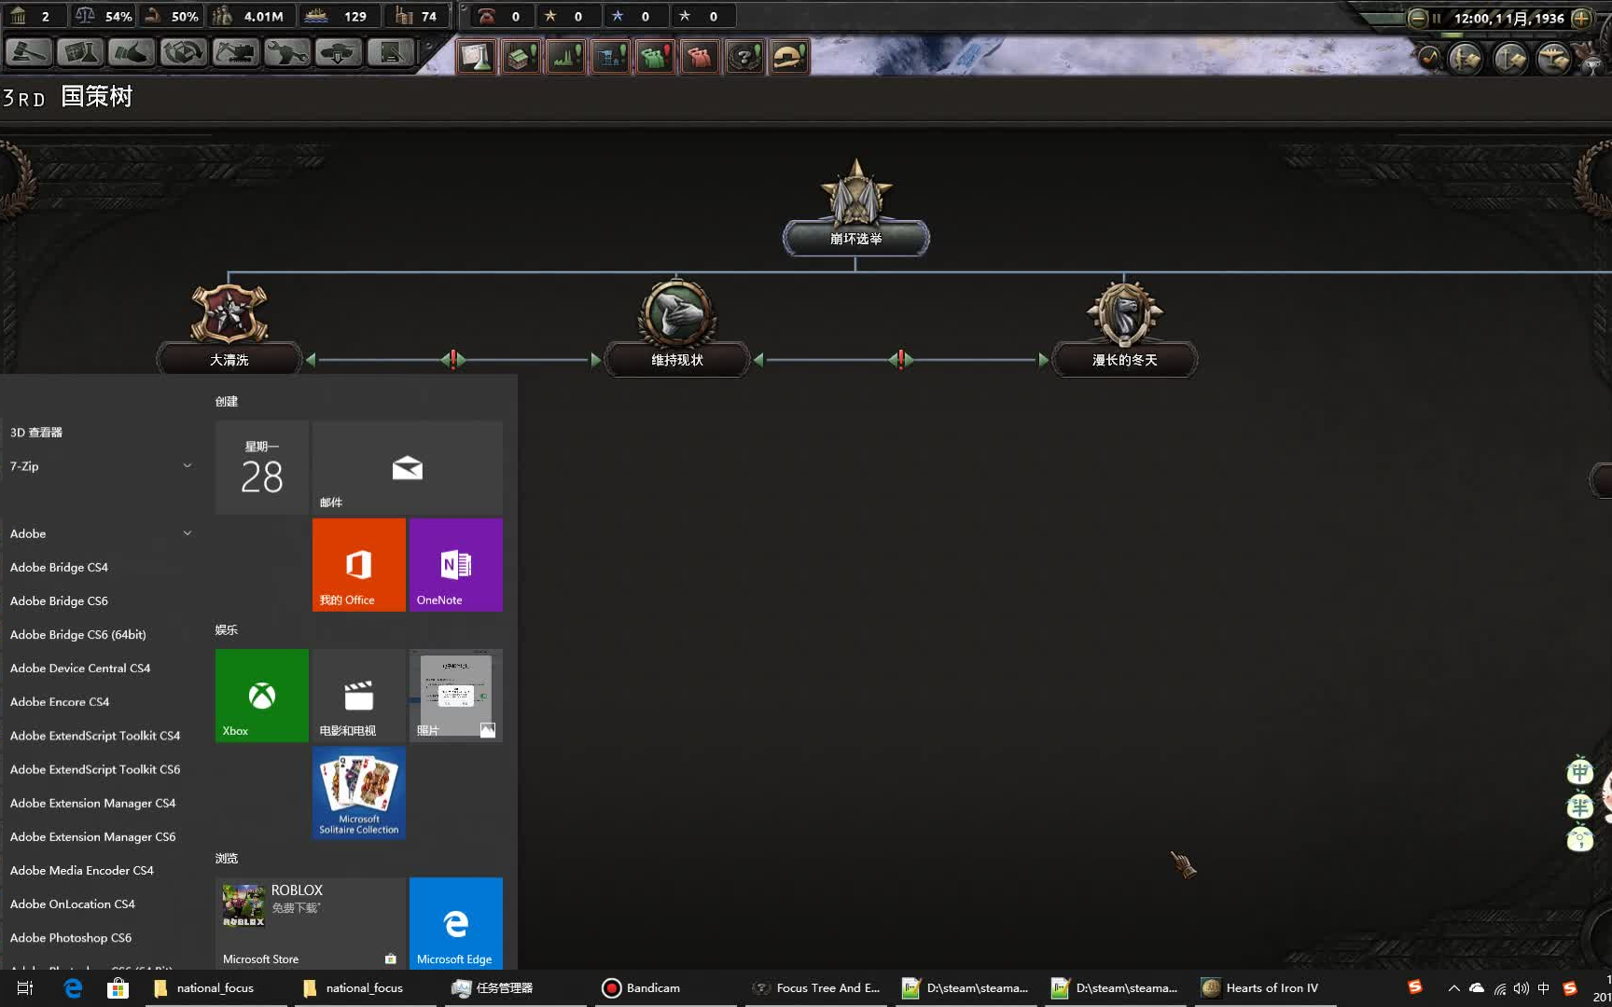The image size is (1612, 1007).
Task: Open the 邮件 mail tile
Action: coord(408,467)
